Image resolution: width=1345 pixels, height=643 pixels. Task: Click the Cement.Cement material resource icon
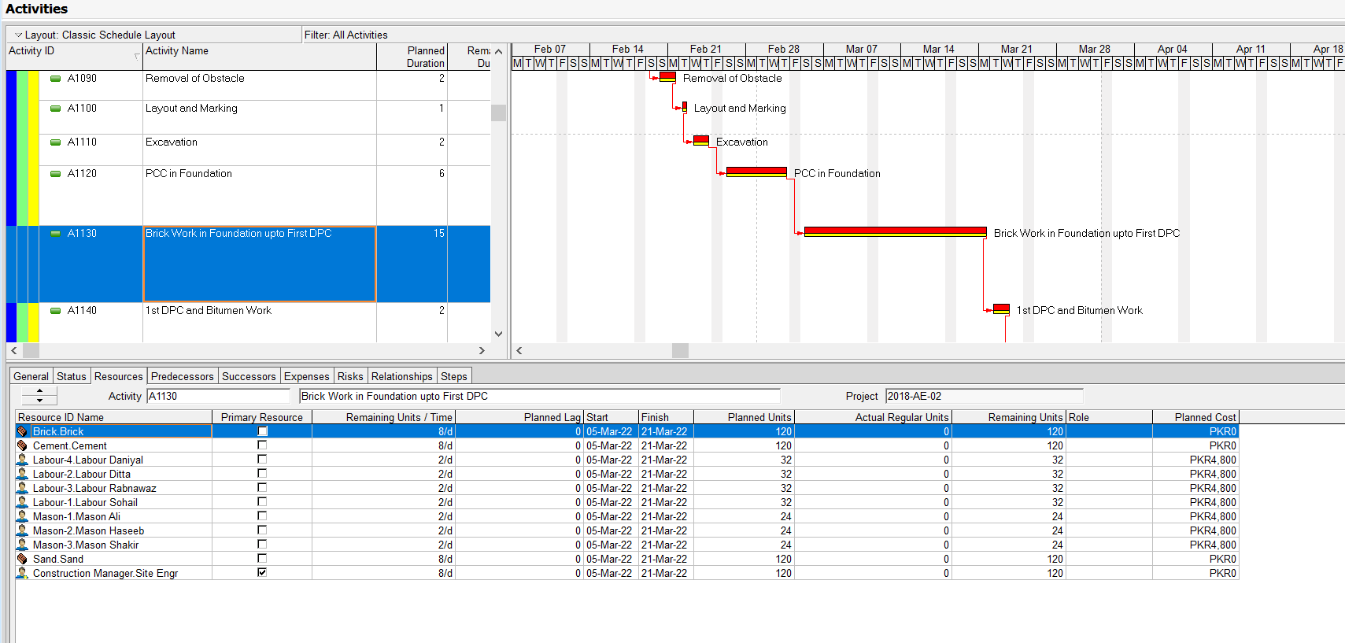click(x=22, y=445)
